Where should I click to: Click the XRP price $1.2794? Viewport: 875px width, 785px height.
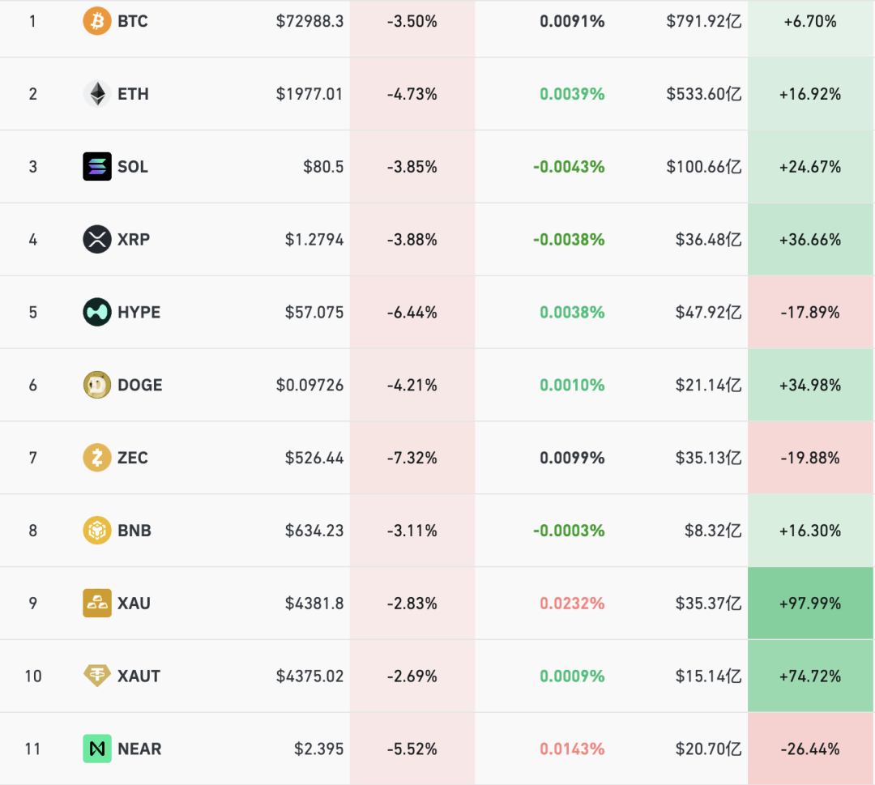[x=314, y=239]
